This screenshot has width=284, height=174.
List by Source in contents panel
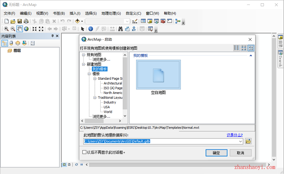click(x=11, y=43)
